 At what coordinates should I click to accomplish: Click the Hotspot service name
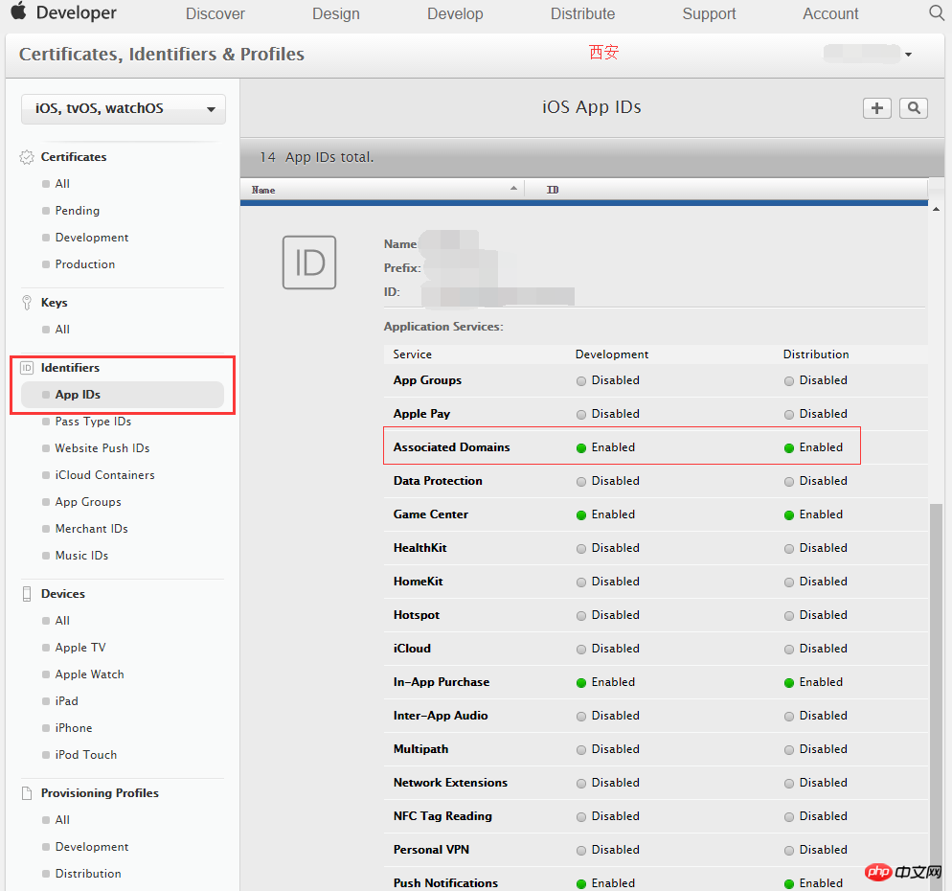(416, 615)
